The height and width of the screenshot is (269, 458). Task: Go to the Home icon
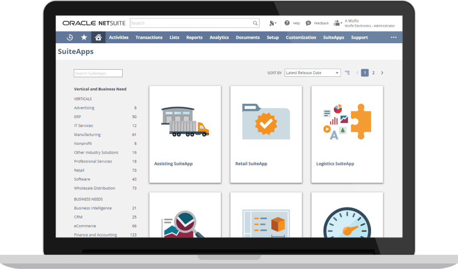coord(98,37)
